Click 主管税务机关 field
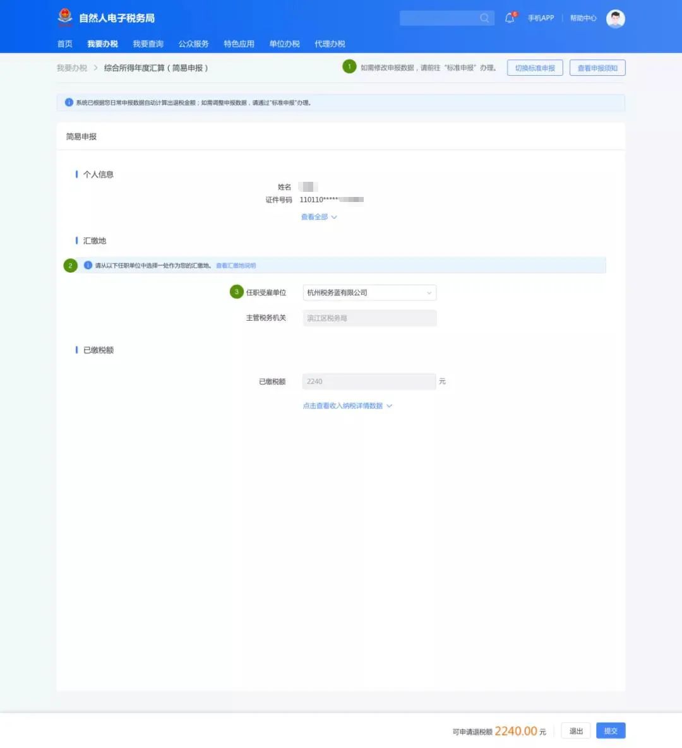This screenshot has height=748, width=682. coord(369,318)
